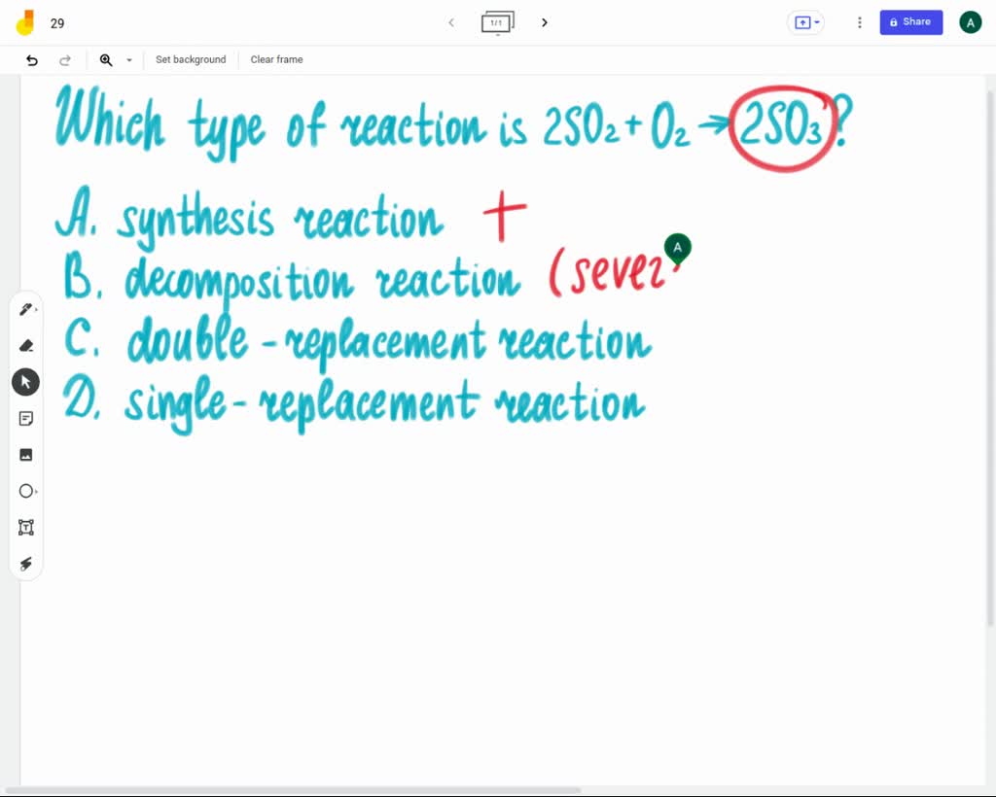Click the Zoom magnifier tool
The height and width of the screenshot is (797, 996).
(x=106, y=59)
